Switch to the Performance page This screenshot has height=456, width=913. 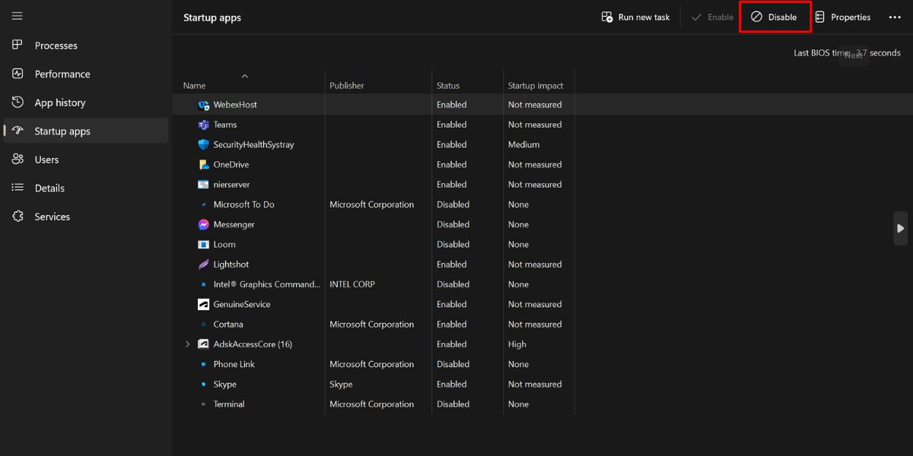coord(63,74)
